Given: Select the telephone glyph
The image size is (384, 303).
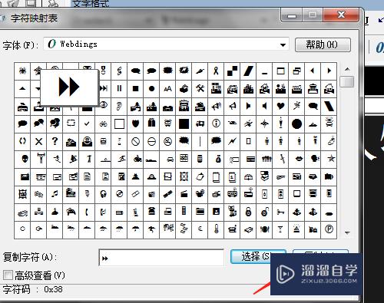Looking at the screenshot, I should click(x=151, y=212).
